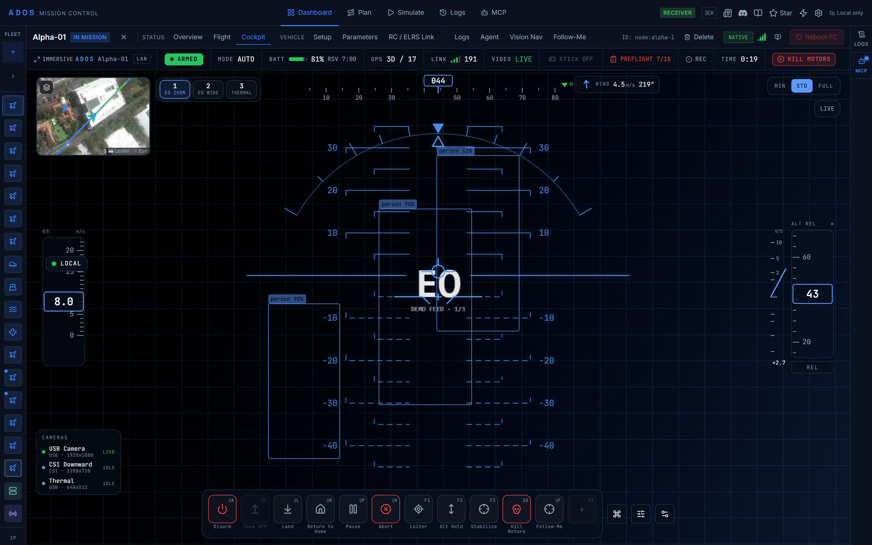Click the red KILL MOTORS button
Screen dimensions: 872x545
pyautogui.click(x=804, y=59)
